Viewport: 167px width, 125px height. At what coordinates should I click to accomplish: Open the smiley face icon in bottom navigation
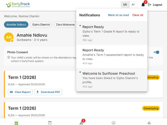[114, 123]
